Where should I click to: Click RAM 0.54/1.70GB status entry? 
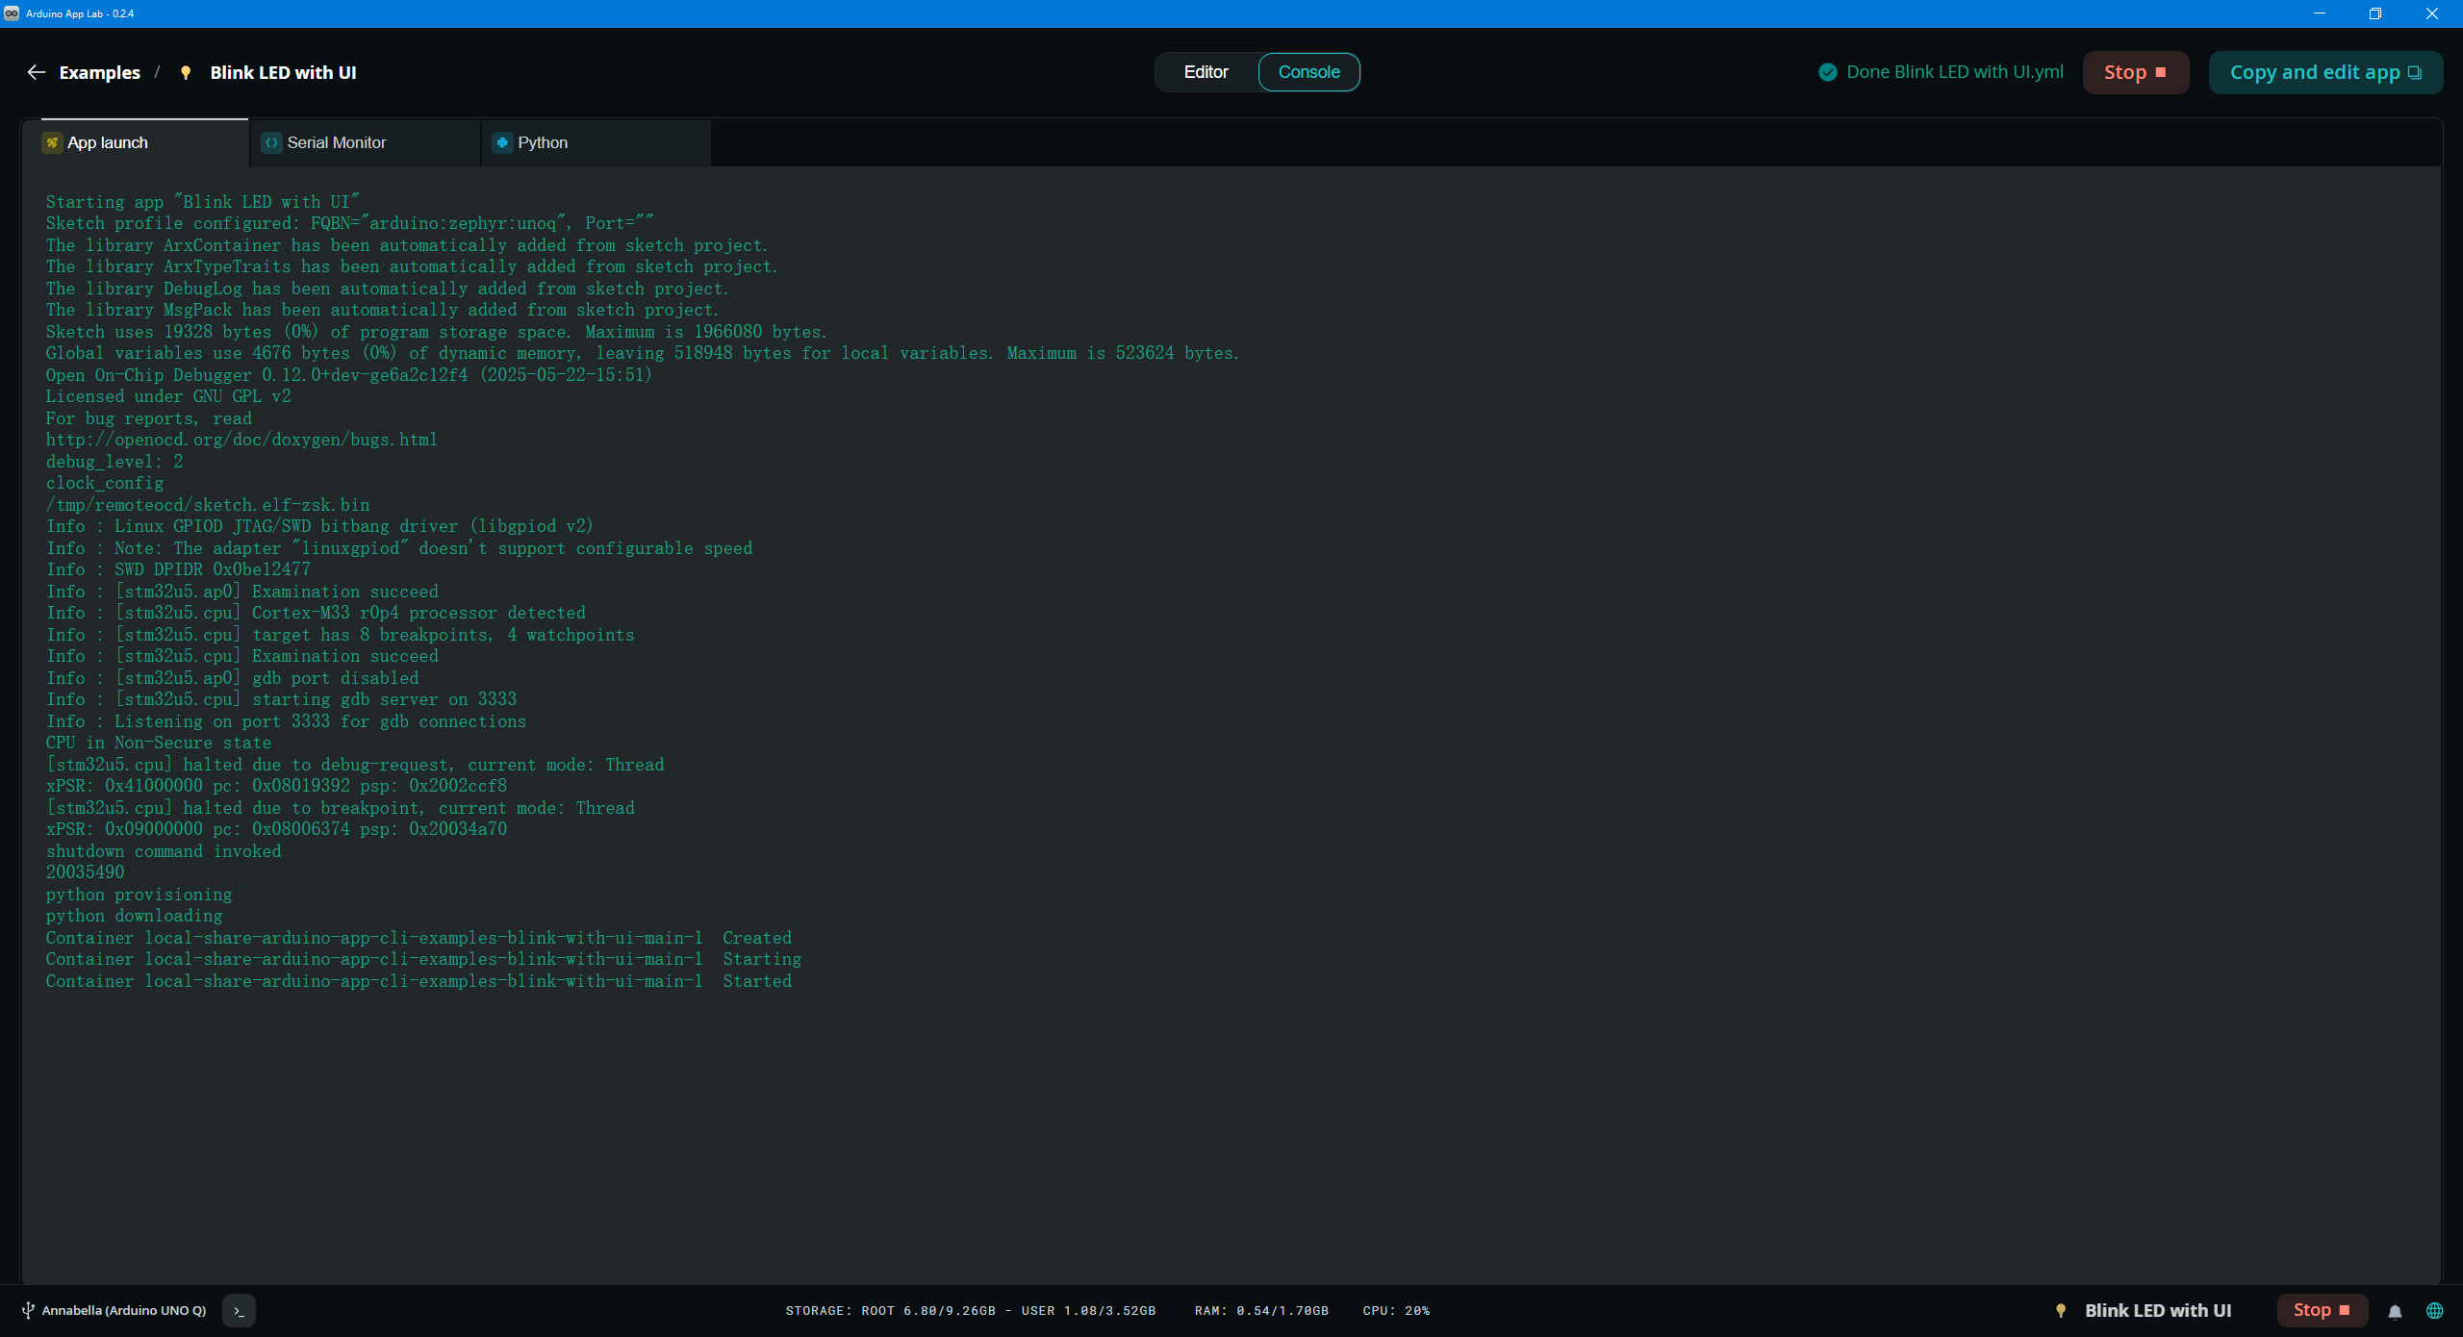1261,1311
